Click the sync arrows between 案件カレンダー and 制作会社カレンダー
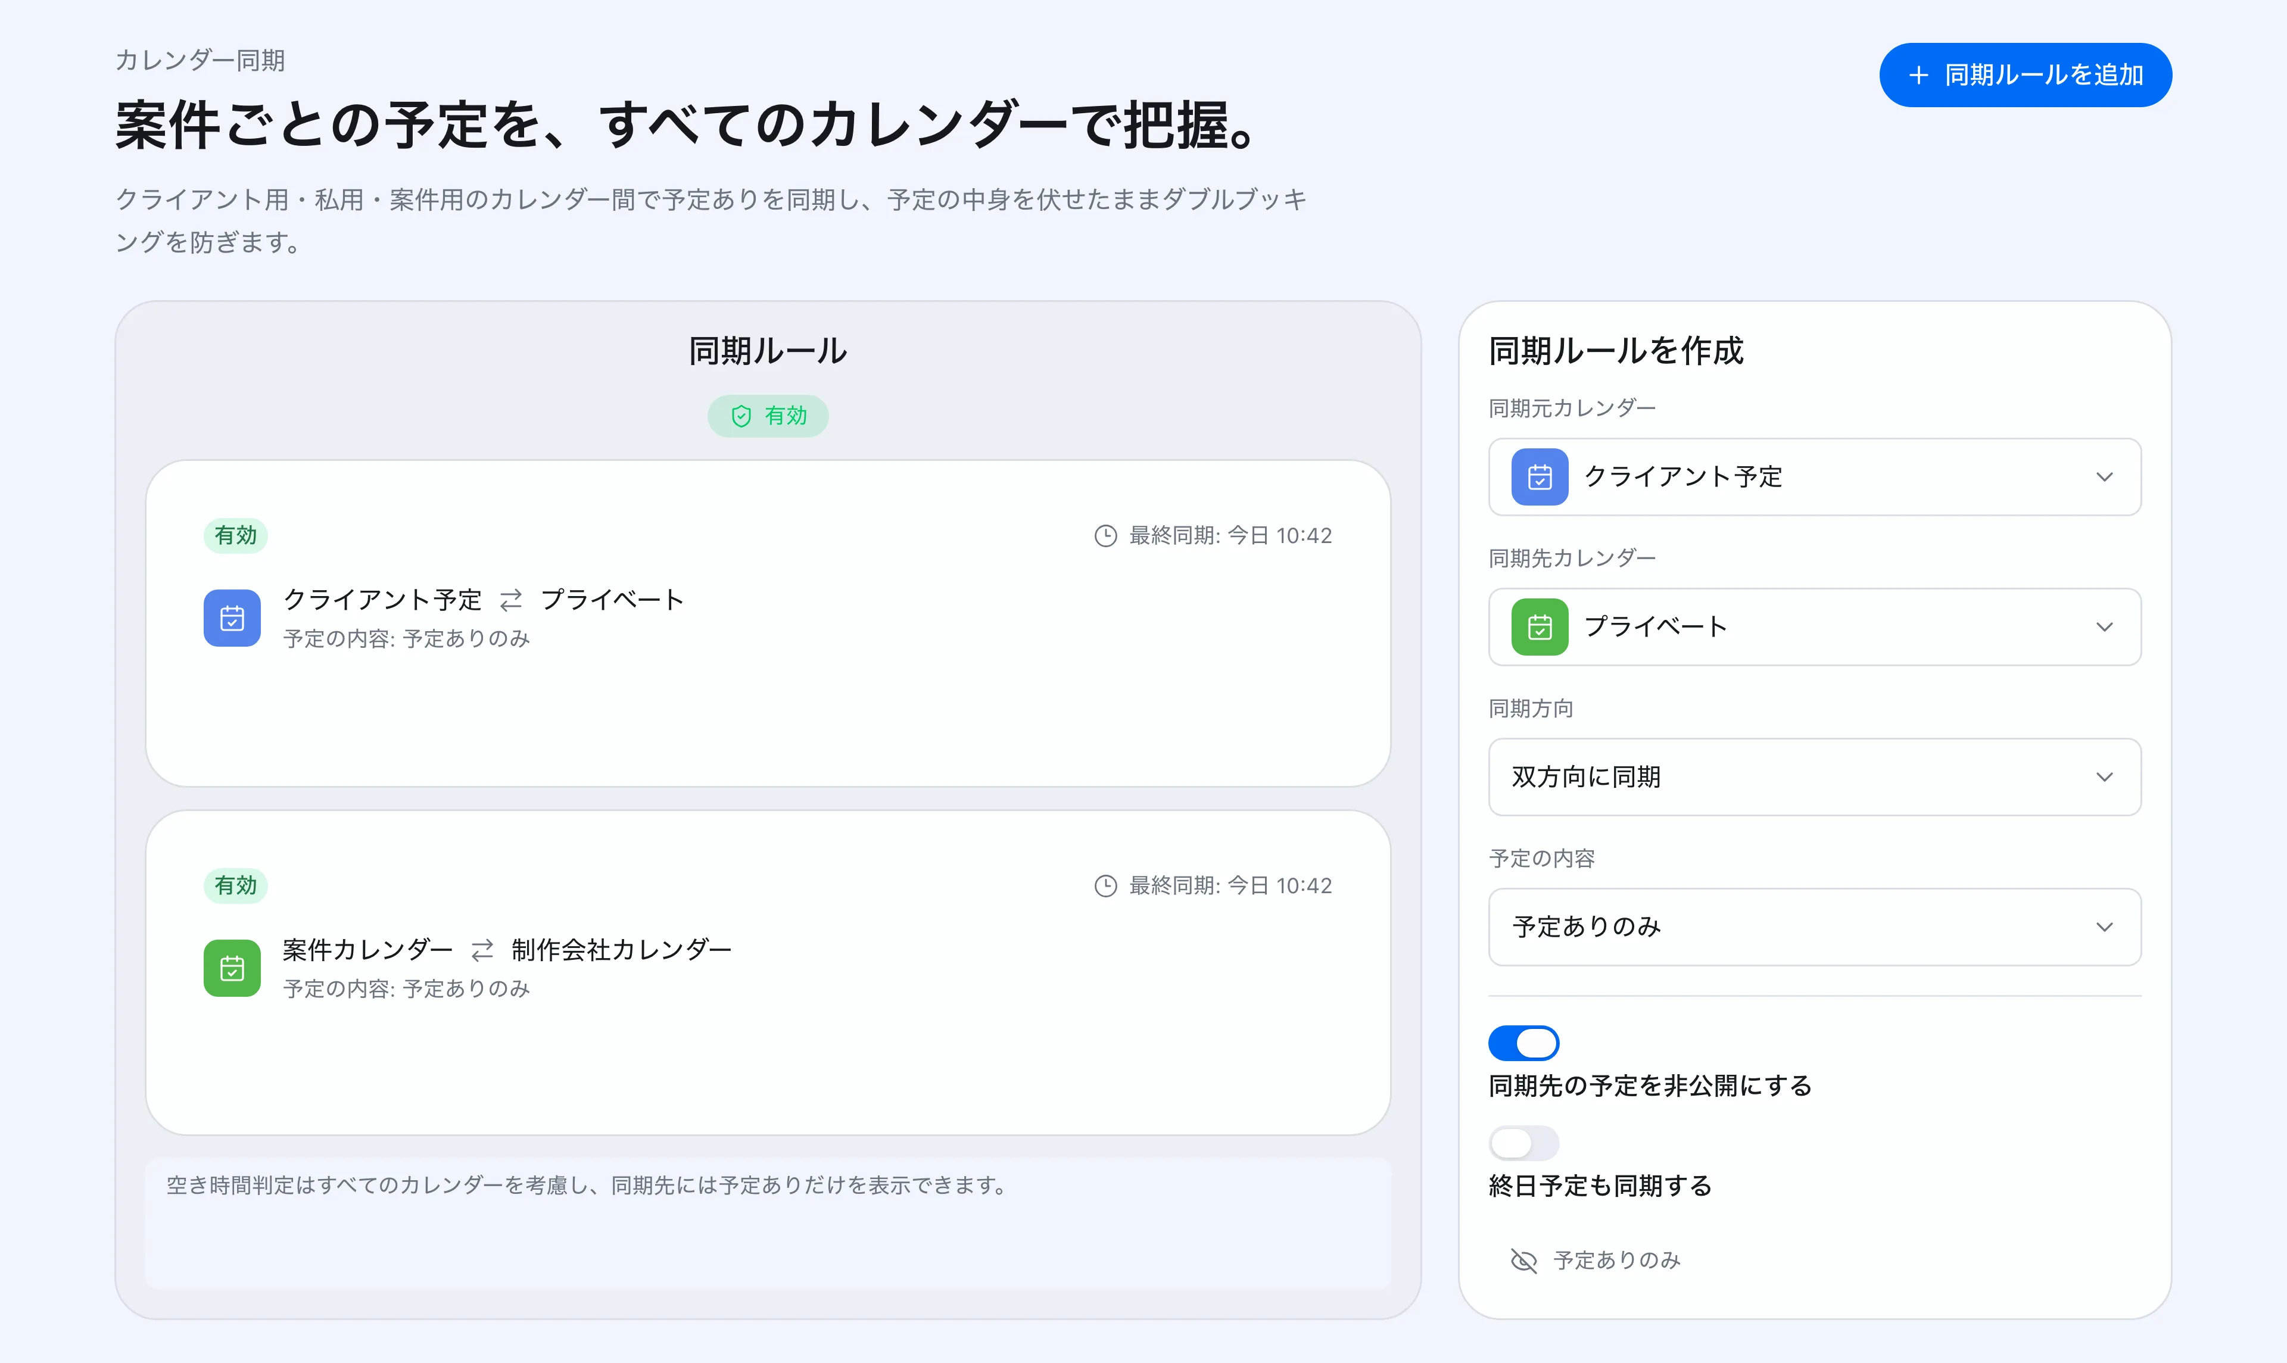The width and height of the screenshot is (2287, 1363). [482, 950]
